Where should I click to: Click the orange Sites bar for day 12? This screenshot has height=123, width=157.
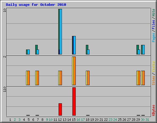coord(61,78)
